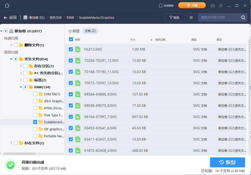
Task: Click the FILE13.SVG file icon
Action: pos(78,49)
